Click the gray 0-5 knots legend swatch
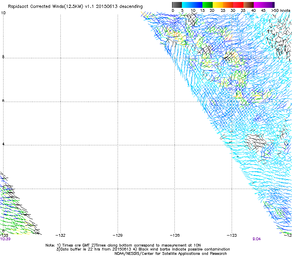The width and height of the screenshot is (292, 256). 177,5
